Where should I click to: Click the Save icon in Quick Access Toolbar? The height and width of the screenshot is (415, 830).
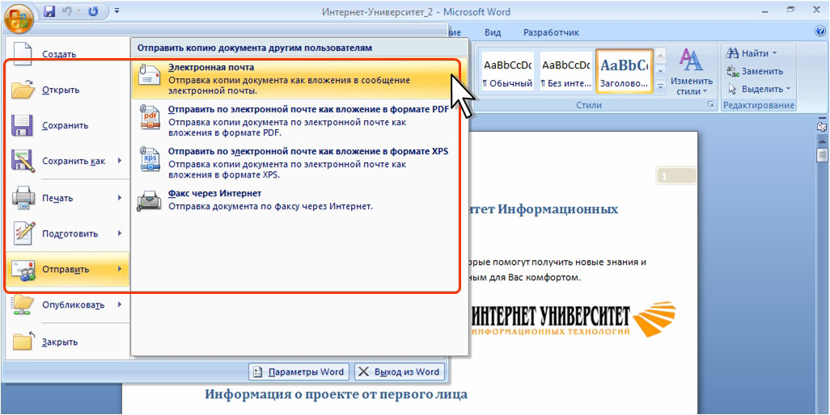click(x=49, y=11)
